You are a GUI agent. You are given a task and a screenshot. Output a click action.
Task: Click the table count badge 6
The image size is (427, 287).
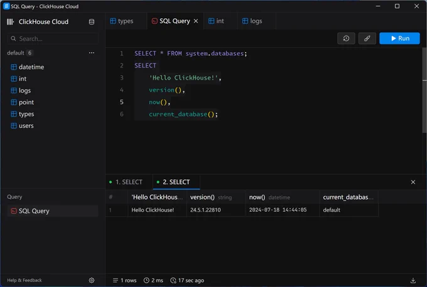(30, 53)
